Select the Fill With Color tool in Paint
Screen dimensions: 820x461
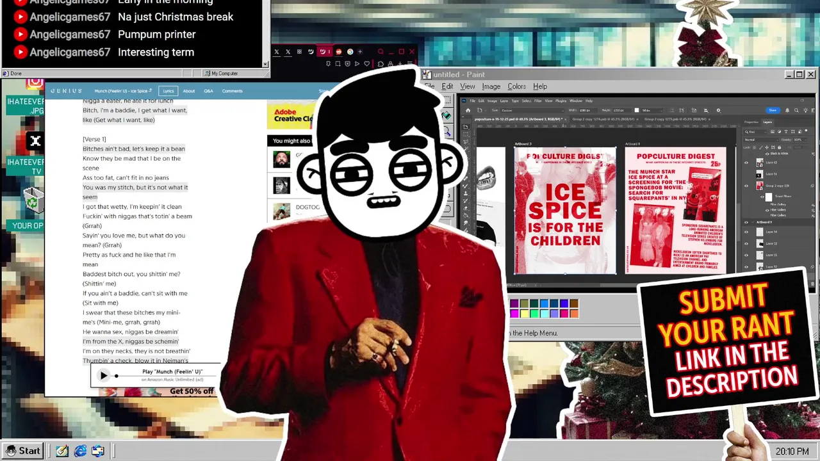447,116
